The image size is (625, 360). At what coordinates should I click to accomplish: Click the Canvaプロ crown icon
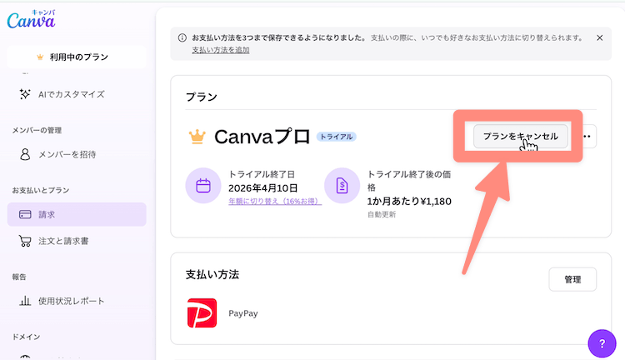[197, 137]
